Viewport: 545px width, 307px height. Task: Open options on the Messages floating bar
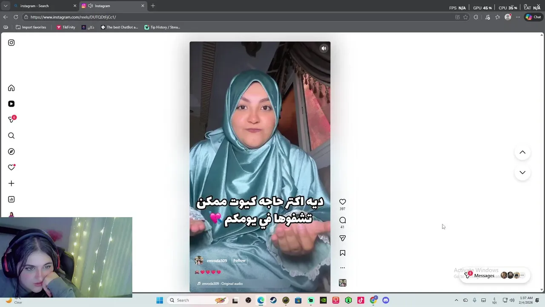tap(522, 275)
